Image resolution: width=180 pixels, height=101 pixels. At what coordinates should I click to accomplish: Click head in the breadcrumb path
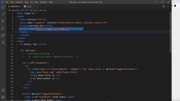tap(35, 10)
